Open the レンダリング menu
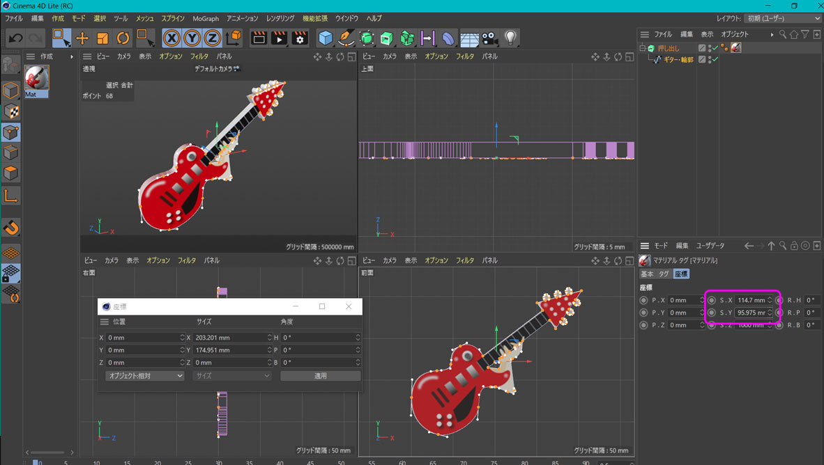This screenshot has width=824, height=465. (x=280, y=19)
